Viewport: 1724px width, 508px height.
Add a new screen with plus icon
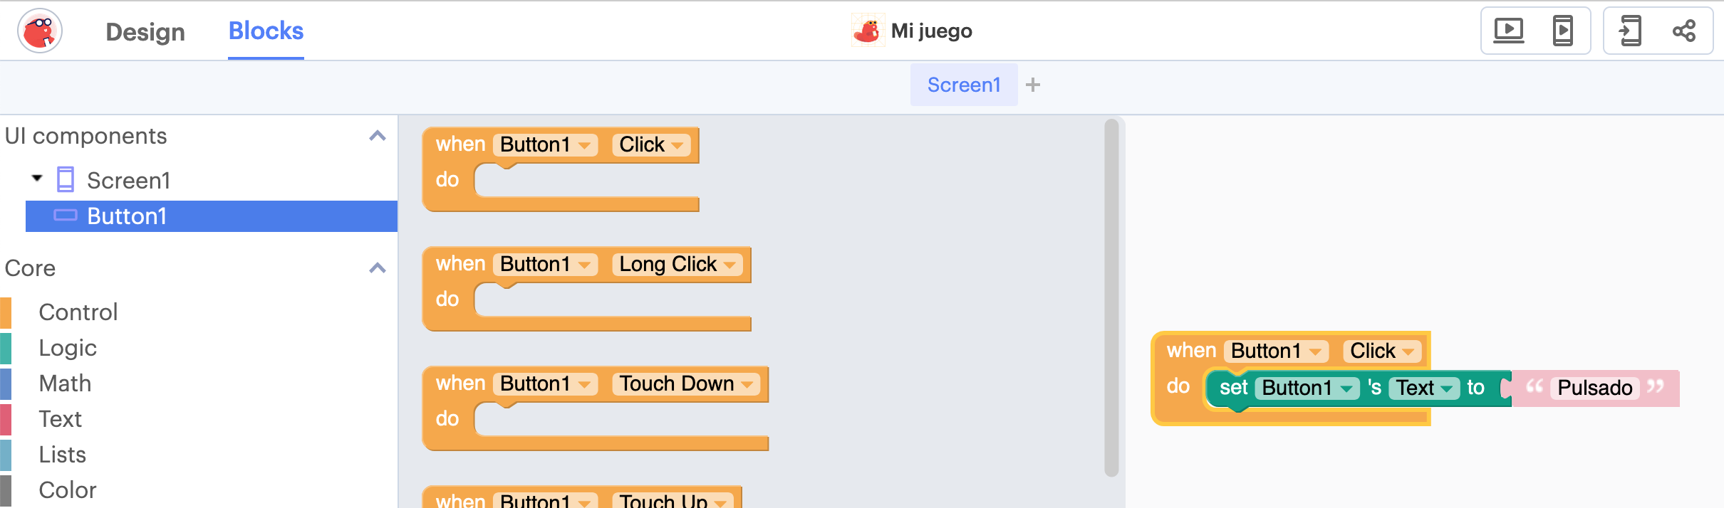pos(1033,85)
